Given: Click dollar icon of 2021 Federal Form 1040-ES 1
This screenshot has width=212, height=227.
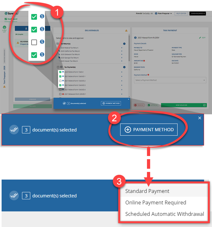Looking at the screenshot, I should click(63, 76).
